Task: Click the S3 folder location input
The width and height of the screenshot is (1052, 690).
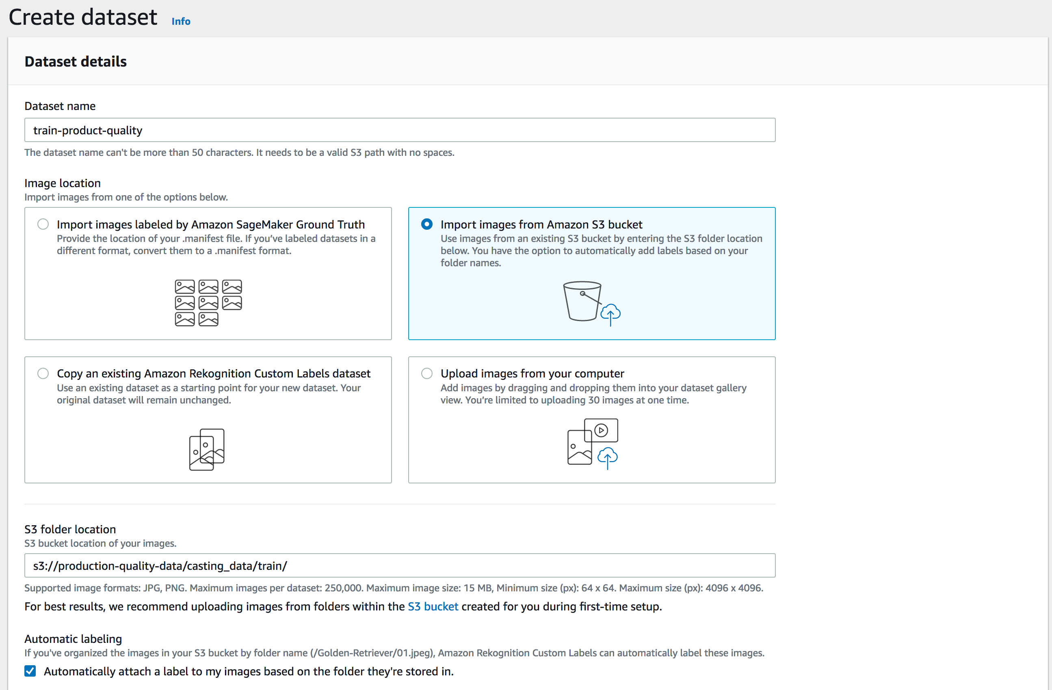Action: click(400, 566)
